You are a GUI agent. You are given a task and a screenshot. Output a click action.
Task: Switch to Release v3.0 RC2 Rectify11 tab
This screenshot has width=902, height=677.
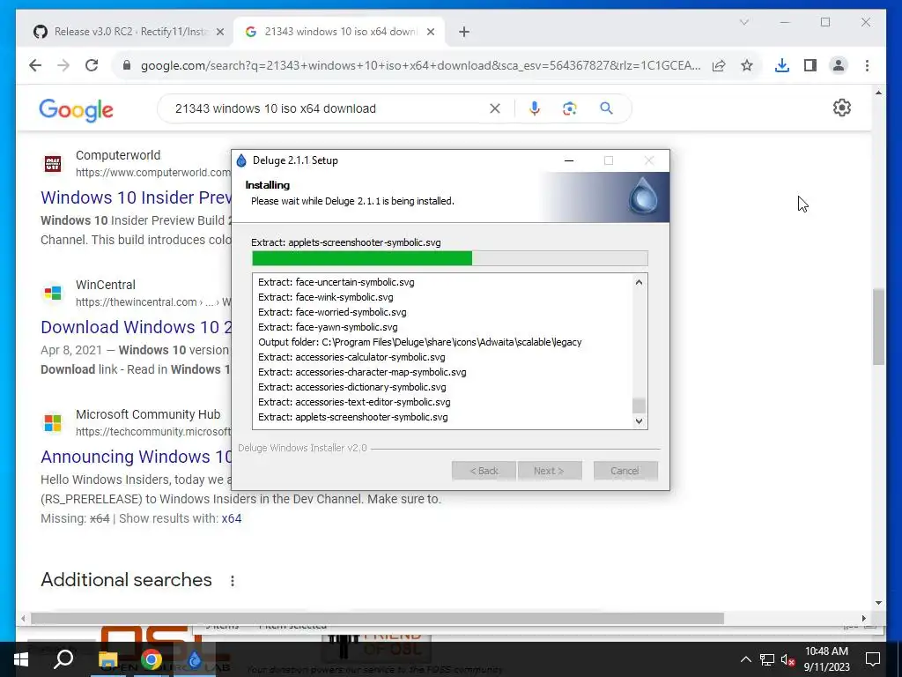tap(128, 33)
